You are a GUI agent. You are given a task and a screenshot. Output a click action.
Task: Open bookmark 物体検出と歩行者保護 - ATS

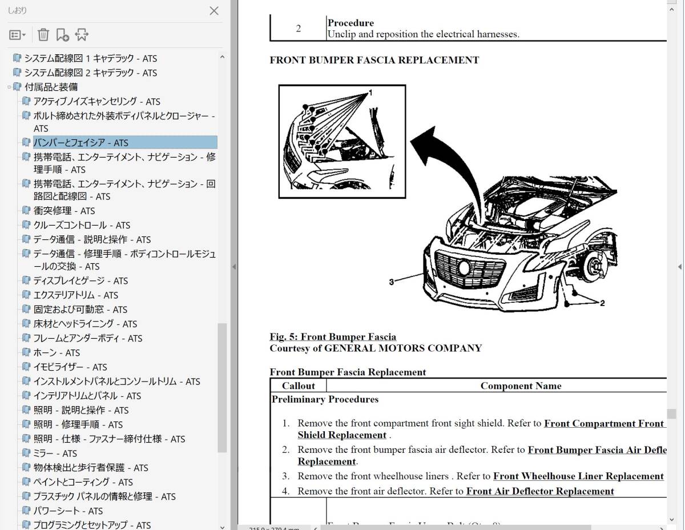click(x=91, y=468)
